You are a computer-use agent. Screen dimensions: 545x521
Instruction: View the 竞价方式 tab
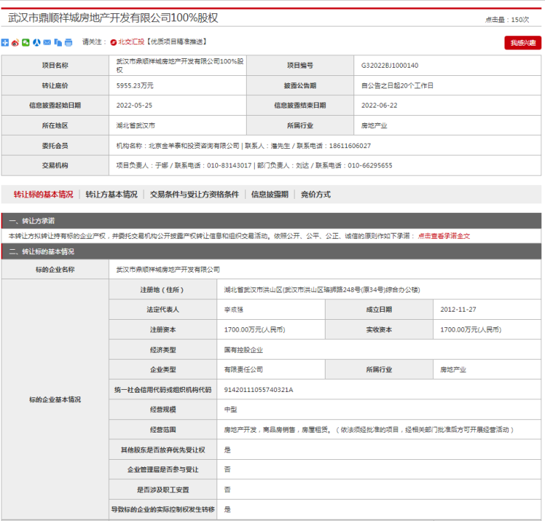(316, 195)
